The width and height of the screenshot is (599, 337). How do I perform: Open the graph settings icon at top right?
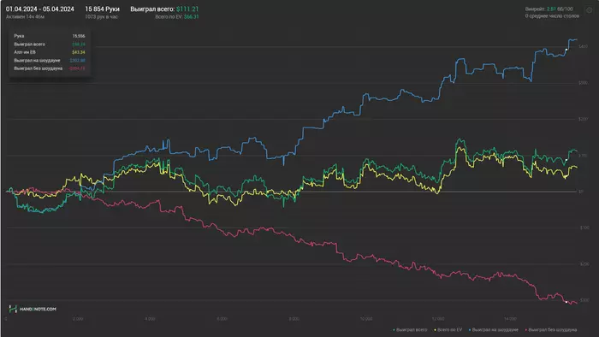589,10
